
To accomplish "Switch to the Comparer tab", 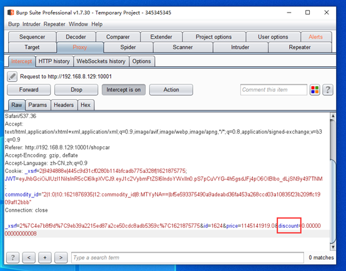I will point(118,37).
